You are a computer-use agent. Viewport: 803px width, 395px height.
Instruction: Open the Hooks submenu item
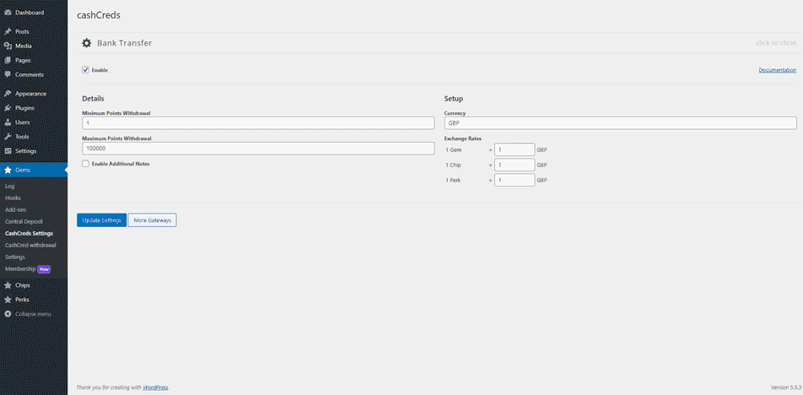[13, 197]
